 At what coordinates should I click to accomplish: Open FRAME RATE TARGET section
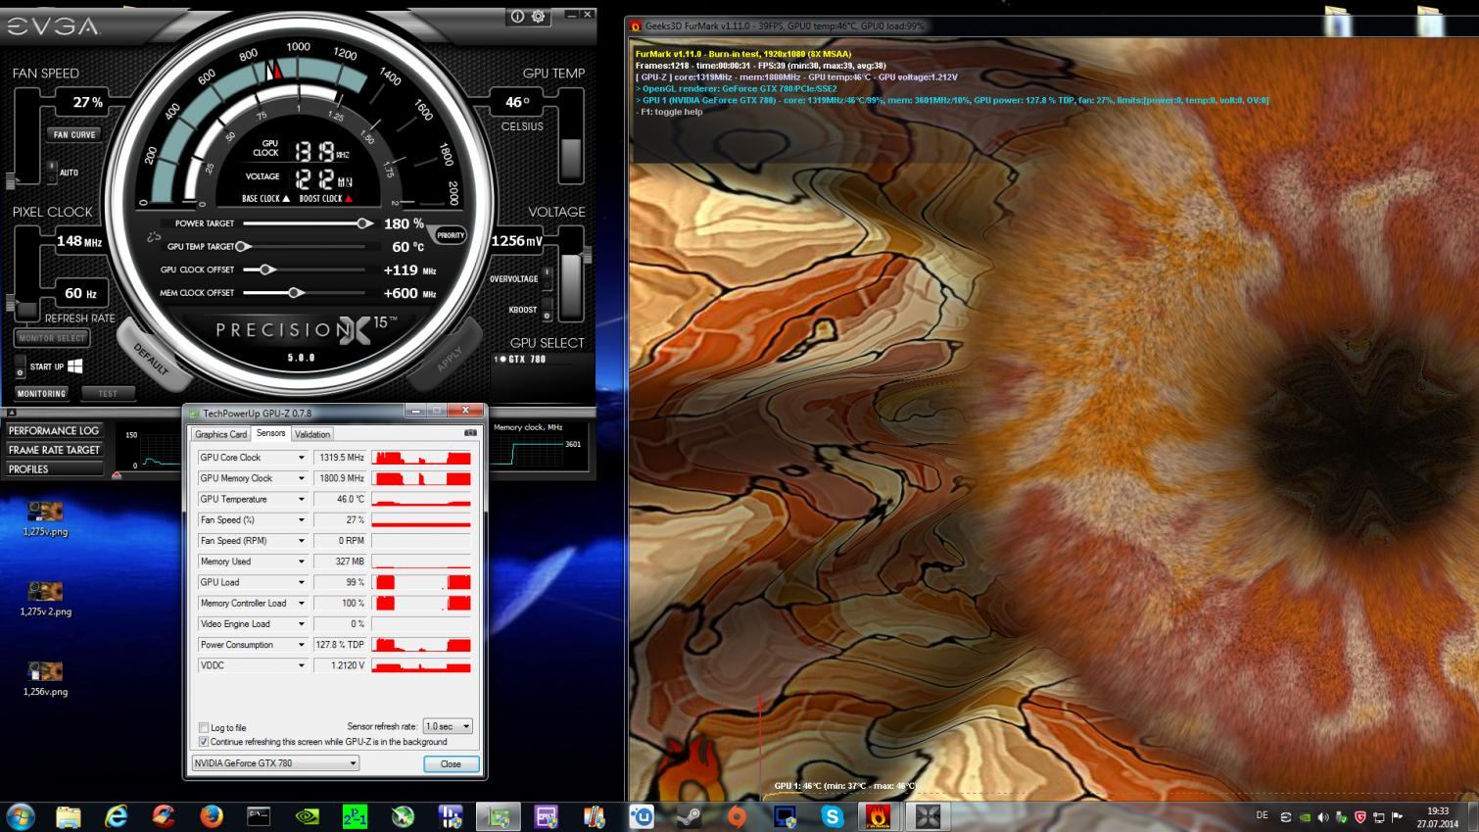coord(54,450)
